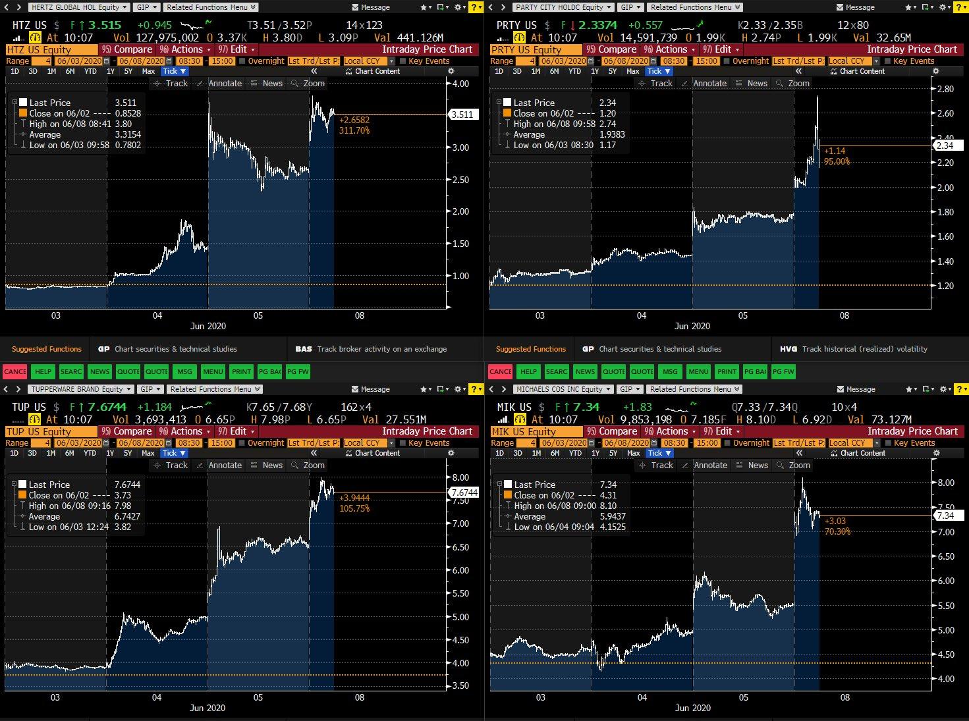Select the 1M range tab on the MIK chart
This screenshot has height=721, width=969.
[536, 453]
